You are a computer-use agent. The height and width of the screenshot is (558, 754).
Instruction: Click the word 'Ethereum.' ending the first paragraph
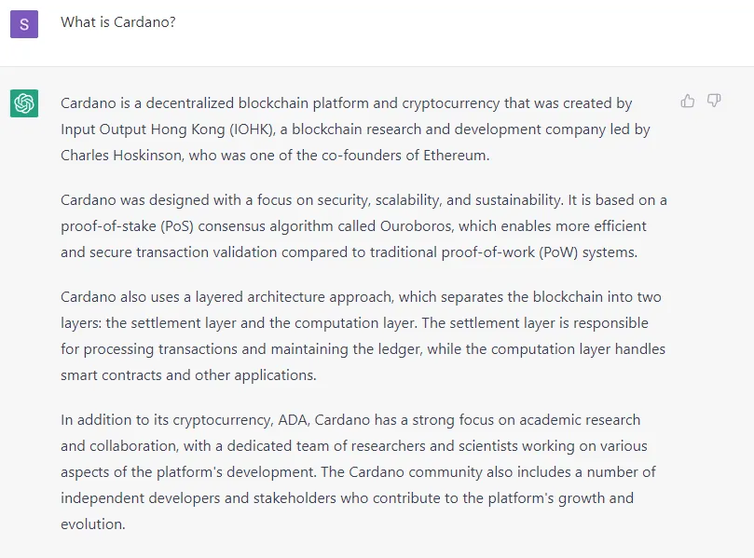(457, 156)
